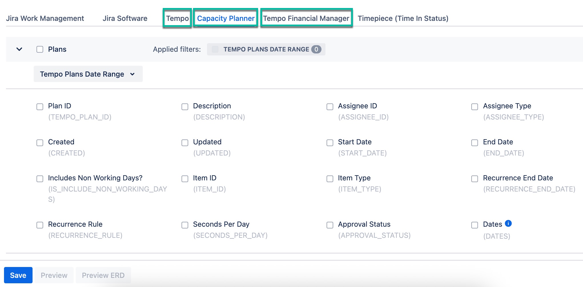This screenshot has height=287, width=583.
Task: Open the dropdown arrow on Tempo Plans Date Range
Action: coord(132,74)
